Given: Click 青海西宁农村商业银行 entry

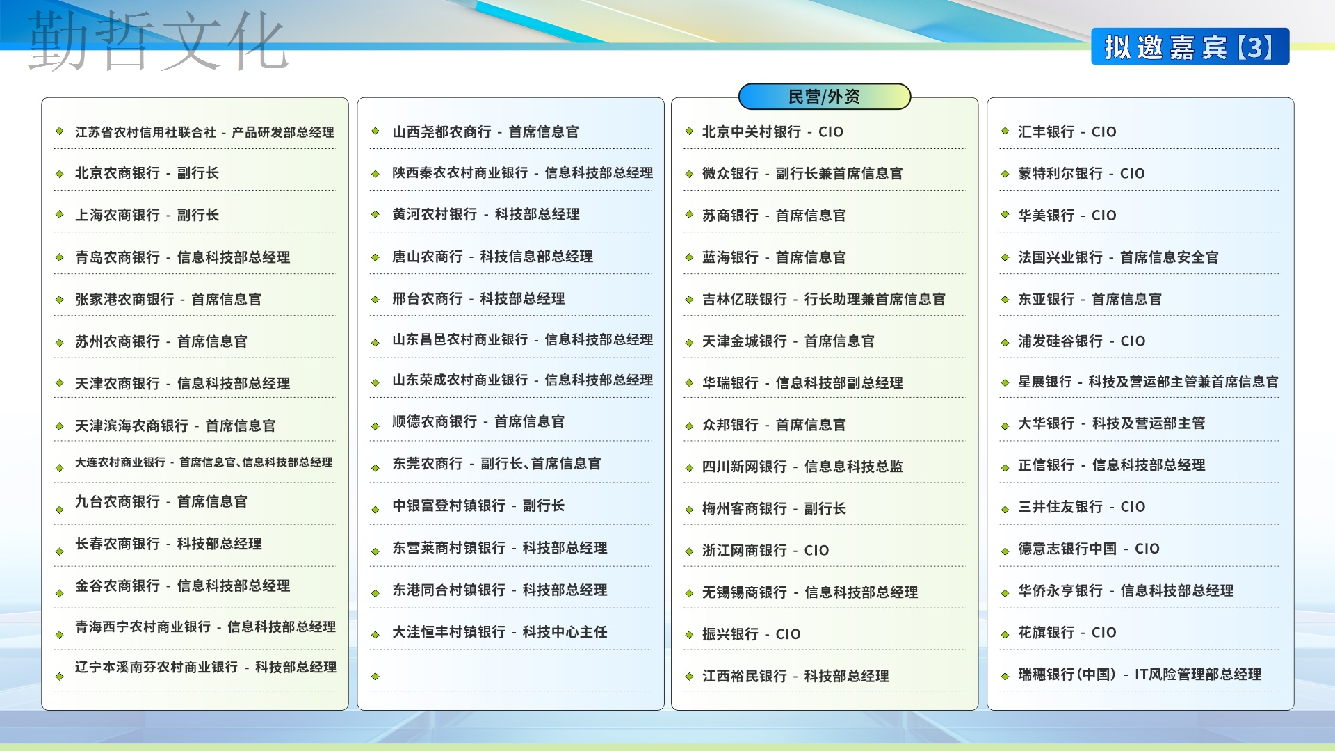Looking at the screenshot, I should 205,627.
